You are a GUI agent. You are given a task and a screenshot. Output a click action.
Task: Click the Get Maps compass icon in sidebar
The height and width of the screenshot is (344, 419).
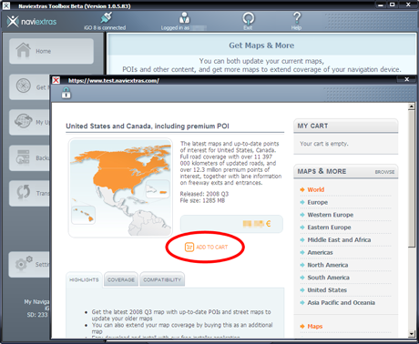[24, 86]
